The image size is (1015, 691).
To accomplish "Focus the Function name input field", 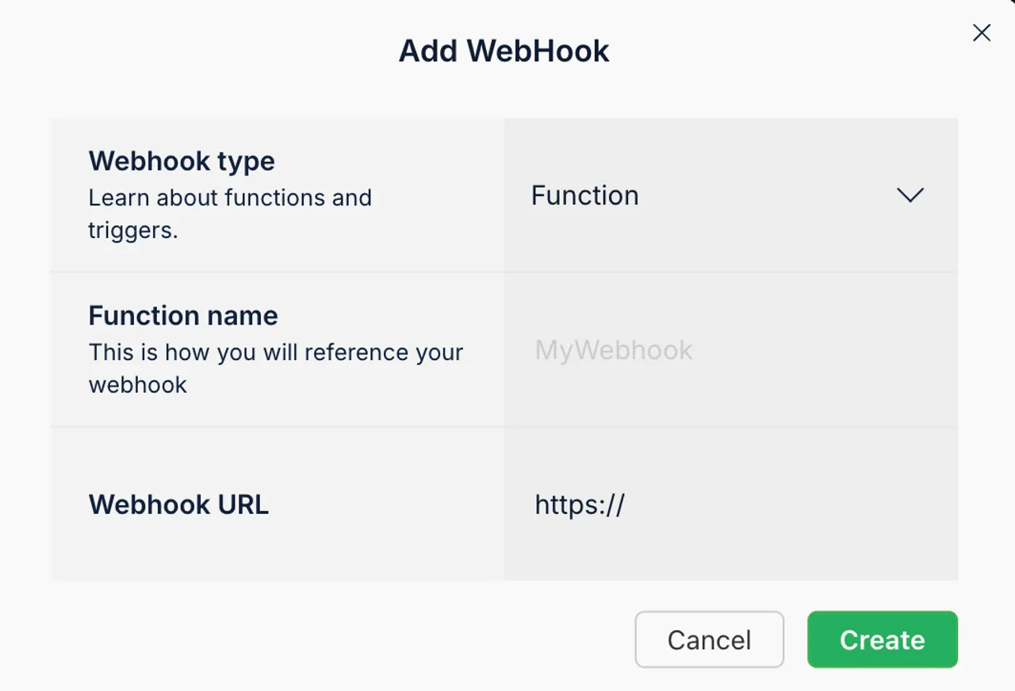I will click(x=730, y=350).
